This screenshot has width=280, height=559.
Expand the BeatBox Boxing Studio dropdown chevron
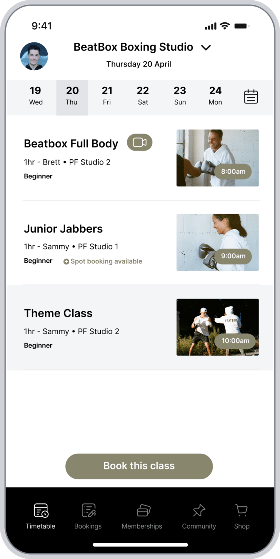[x=206, y=48]
